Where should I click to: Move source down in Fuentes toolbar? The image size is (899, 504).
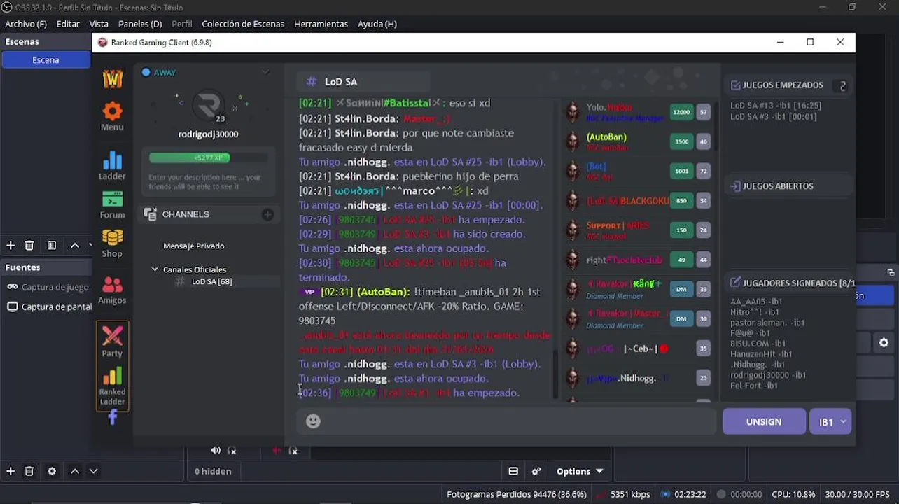pos(93,471)
